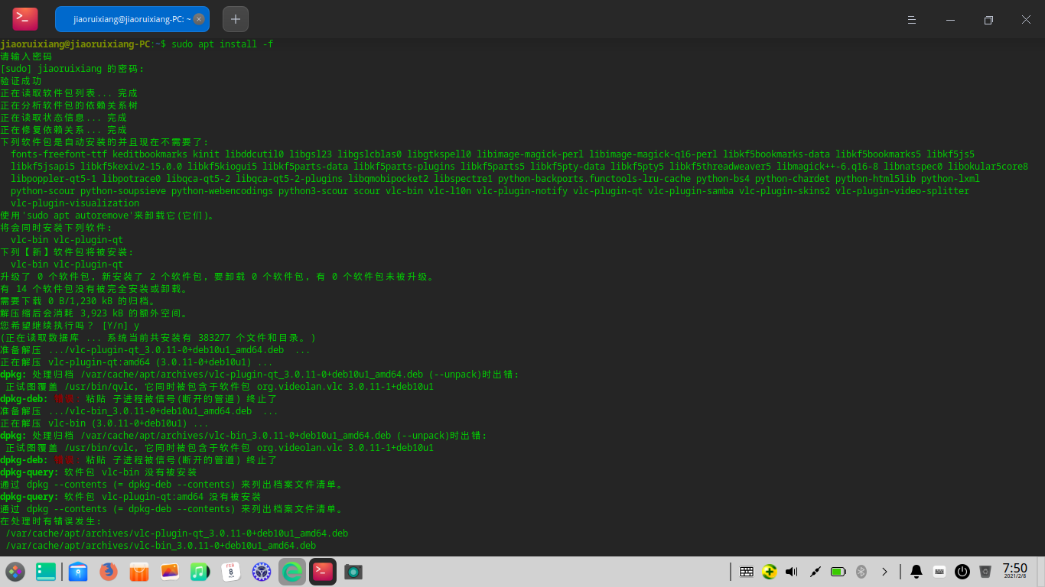Click the line '正在读取软件包列表... 完成'
The height and width of the screenshot is (587, 1045).
[x=69, y=93]
